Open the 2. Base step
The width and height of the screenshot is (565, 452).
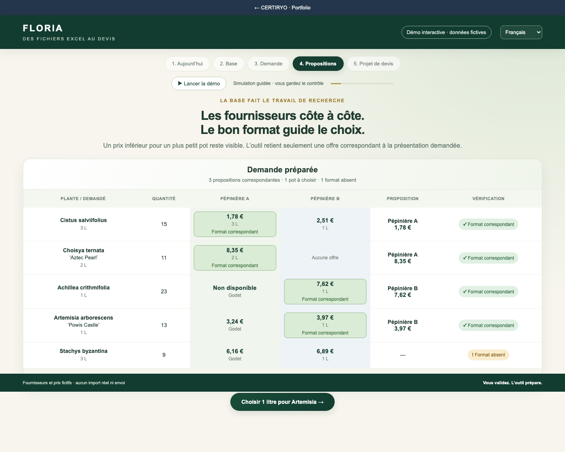click(x=228, y=64)
